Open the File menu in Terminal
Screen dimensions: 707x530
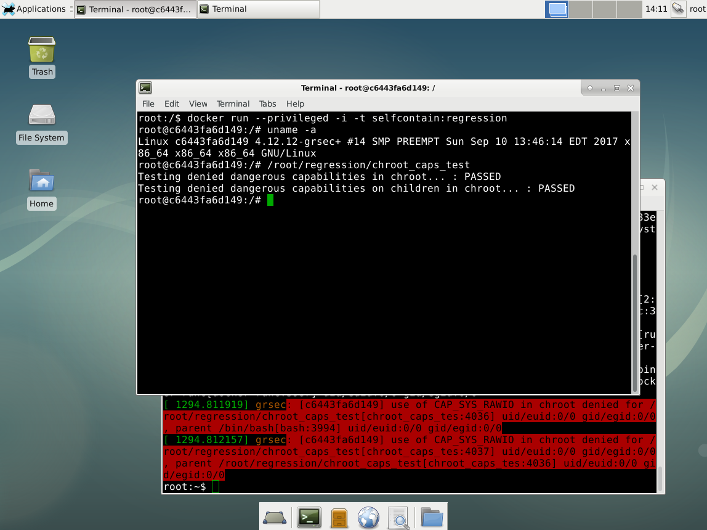(x=148, y=104)
